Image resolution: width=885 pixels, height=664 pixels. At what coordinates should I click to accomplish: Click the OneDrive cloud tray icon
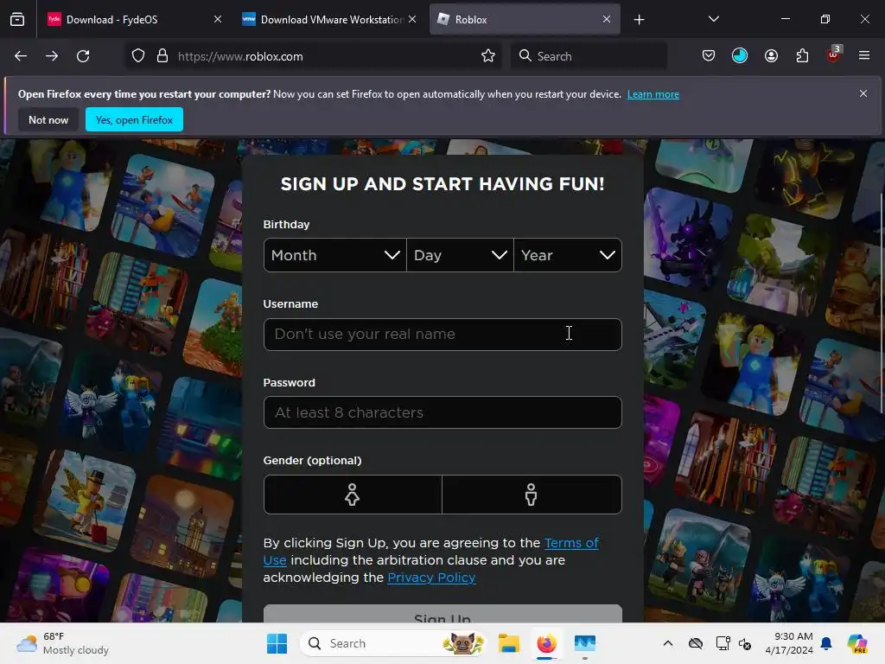pyautogui.click(x=696, y=643)
